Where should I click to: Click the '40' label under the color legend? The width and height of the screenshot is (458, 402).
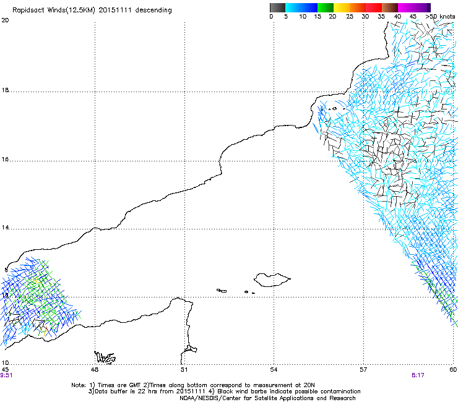click(x=397, y=17)
